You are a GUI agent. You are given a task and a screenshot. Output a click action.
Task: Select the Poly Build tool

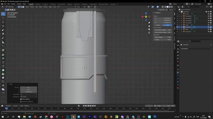click(x=3, y=70)
